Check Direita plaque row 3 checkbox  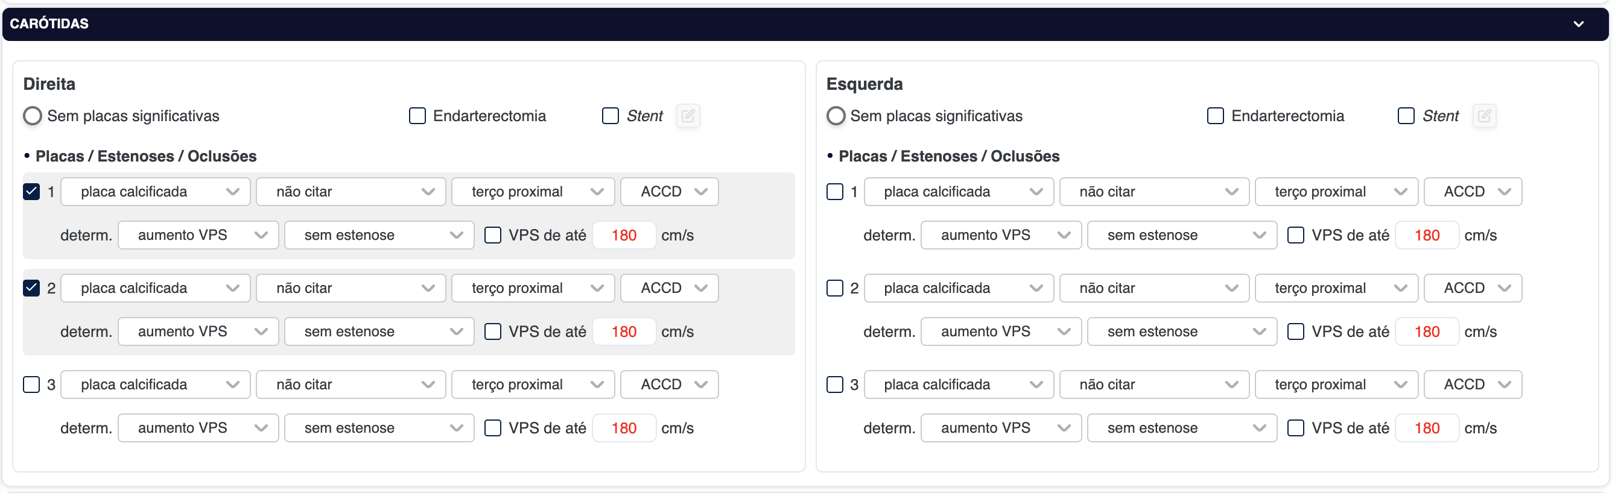[31, 385]
